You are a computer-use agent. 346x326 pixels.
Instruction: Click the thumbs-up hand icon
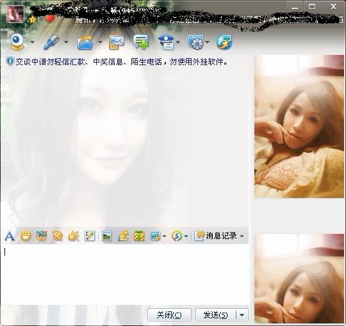tap(74, 236)
